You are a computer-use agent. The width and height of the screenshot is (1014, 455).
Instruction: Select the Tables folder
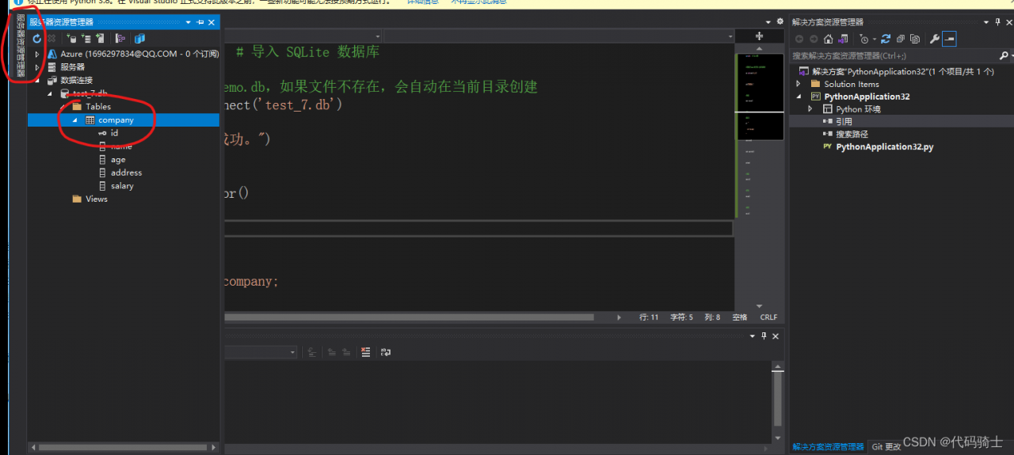pyautogui.click(x=98, y=107)
